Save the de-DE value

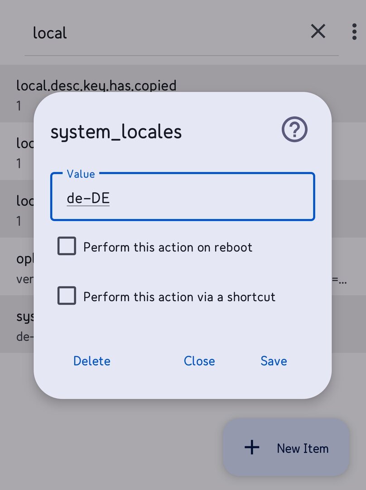pos(274,361)
